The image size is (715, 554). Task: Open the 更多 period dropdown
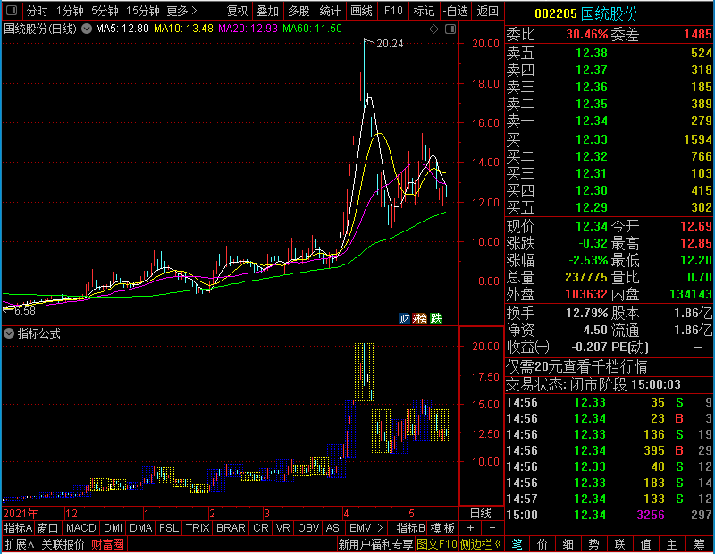coord(181,11)
